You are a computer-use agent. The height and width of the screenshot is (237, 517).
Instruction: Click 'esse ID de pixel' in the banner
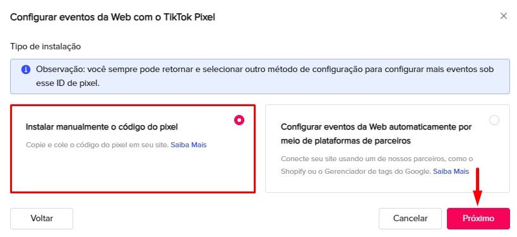pos(68,83)
